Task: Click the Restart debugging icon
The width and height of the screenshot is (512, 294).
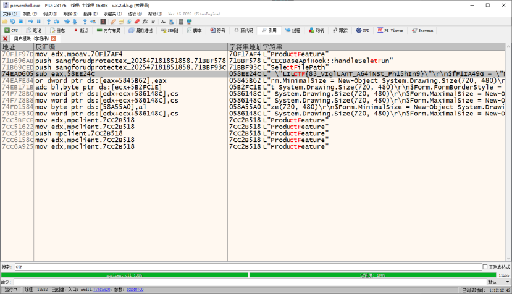Action: [14, 21]
